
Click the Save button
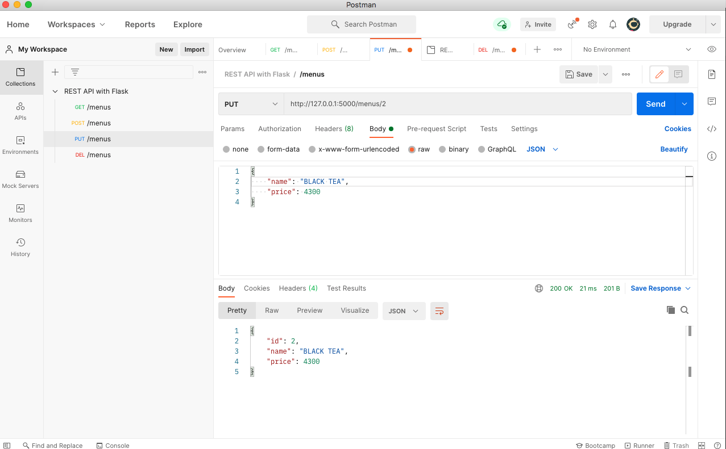click(579, 74)
